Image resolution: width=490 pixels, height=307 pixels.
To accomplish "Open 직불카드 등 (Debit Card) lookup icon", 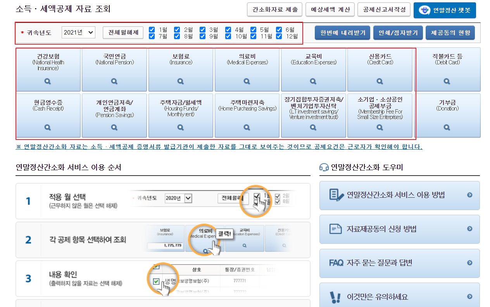I will [x=447, y=81].
